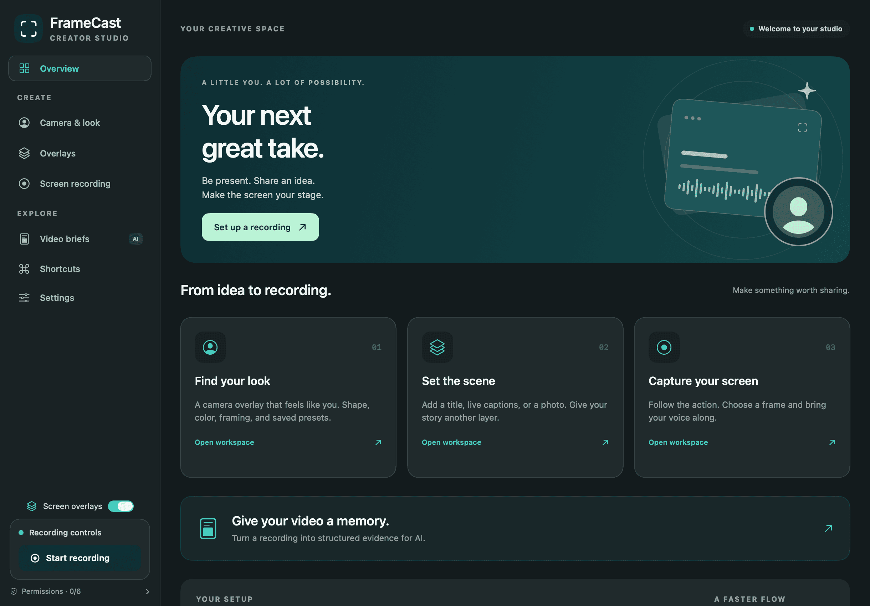Viewport: 870px width, 606px height.
Task: Click the Permissions · 0/6 text
Action: pos(51,592)
